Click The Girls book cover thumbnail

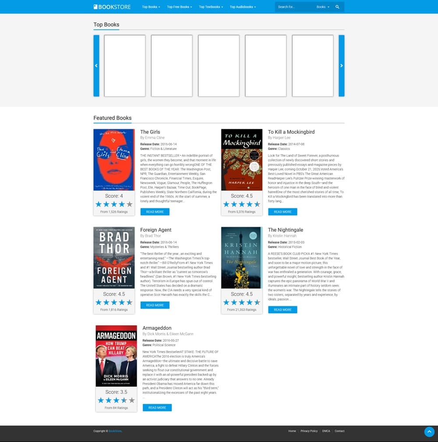(x=114, y=160)
